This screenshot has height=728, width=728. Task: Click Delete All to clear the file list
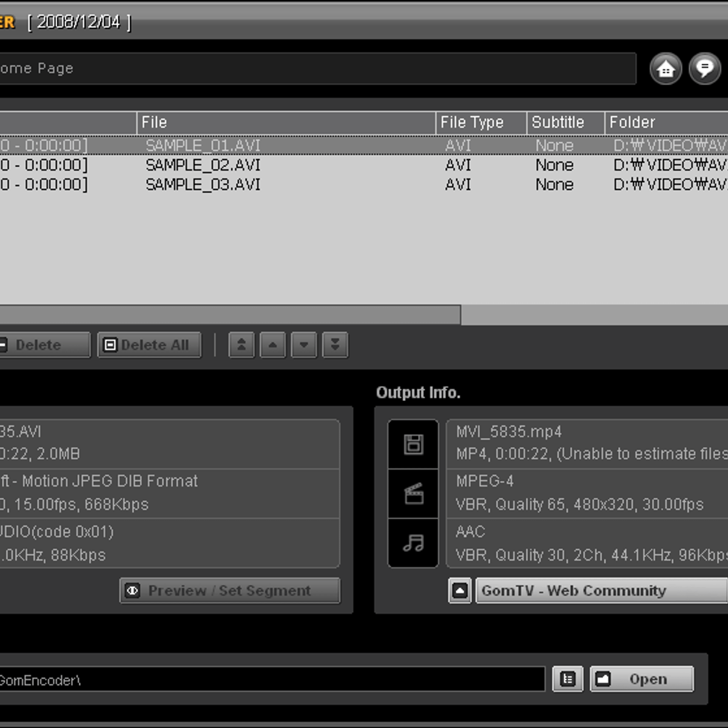(x=149, y=345)
